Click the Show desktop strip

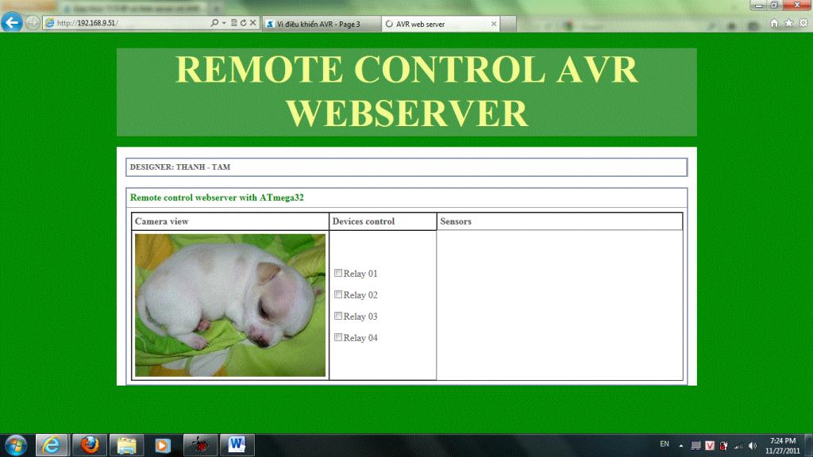pyautogui.click(x=809, y=446)
